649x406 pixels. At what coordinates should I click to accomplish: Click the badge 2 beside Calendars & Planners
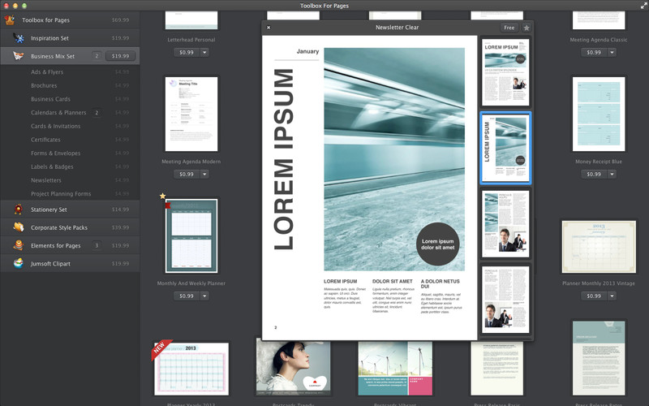97,113
